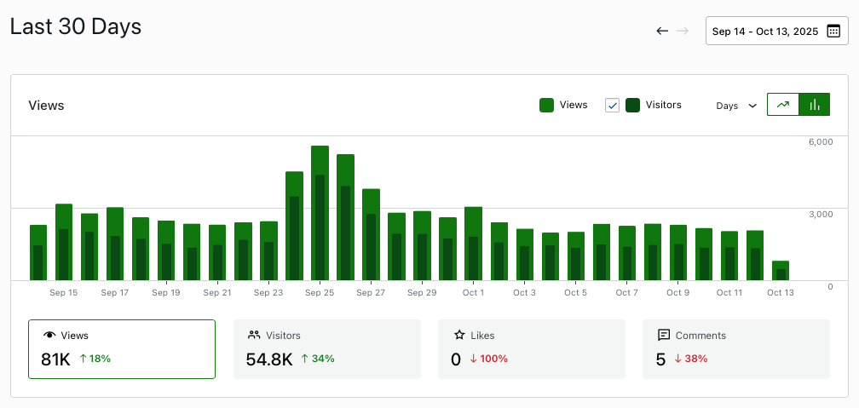Select the Likes stat tab
859x408 pixels.
(531, 348)
